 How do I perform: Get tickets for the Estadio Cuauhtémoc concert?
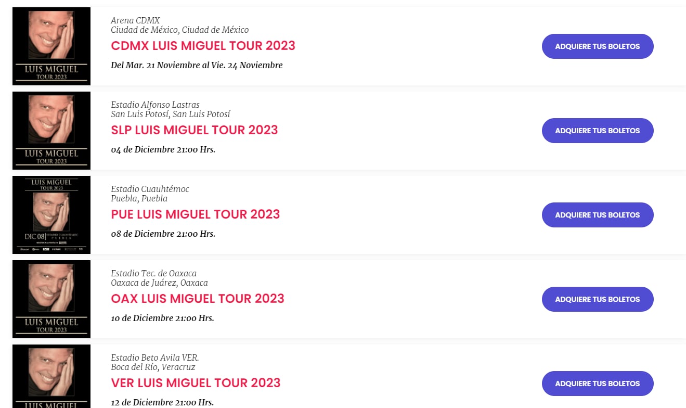coord(597,215)
